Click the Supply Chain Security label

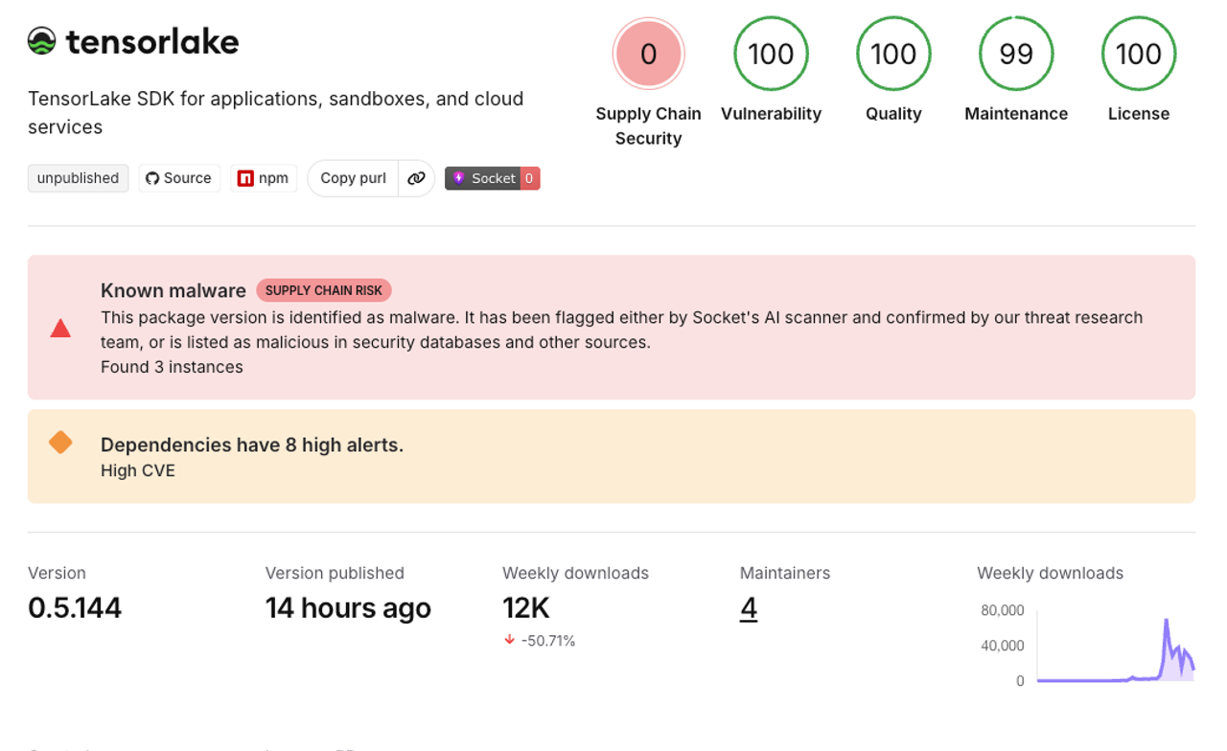tap(648, 125)
